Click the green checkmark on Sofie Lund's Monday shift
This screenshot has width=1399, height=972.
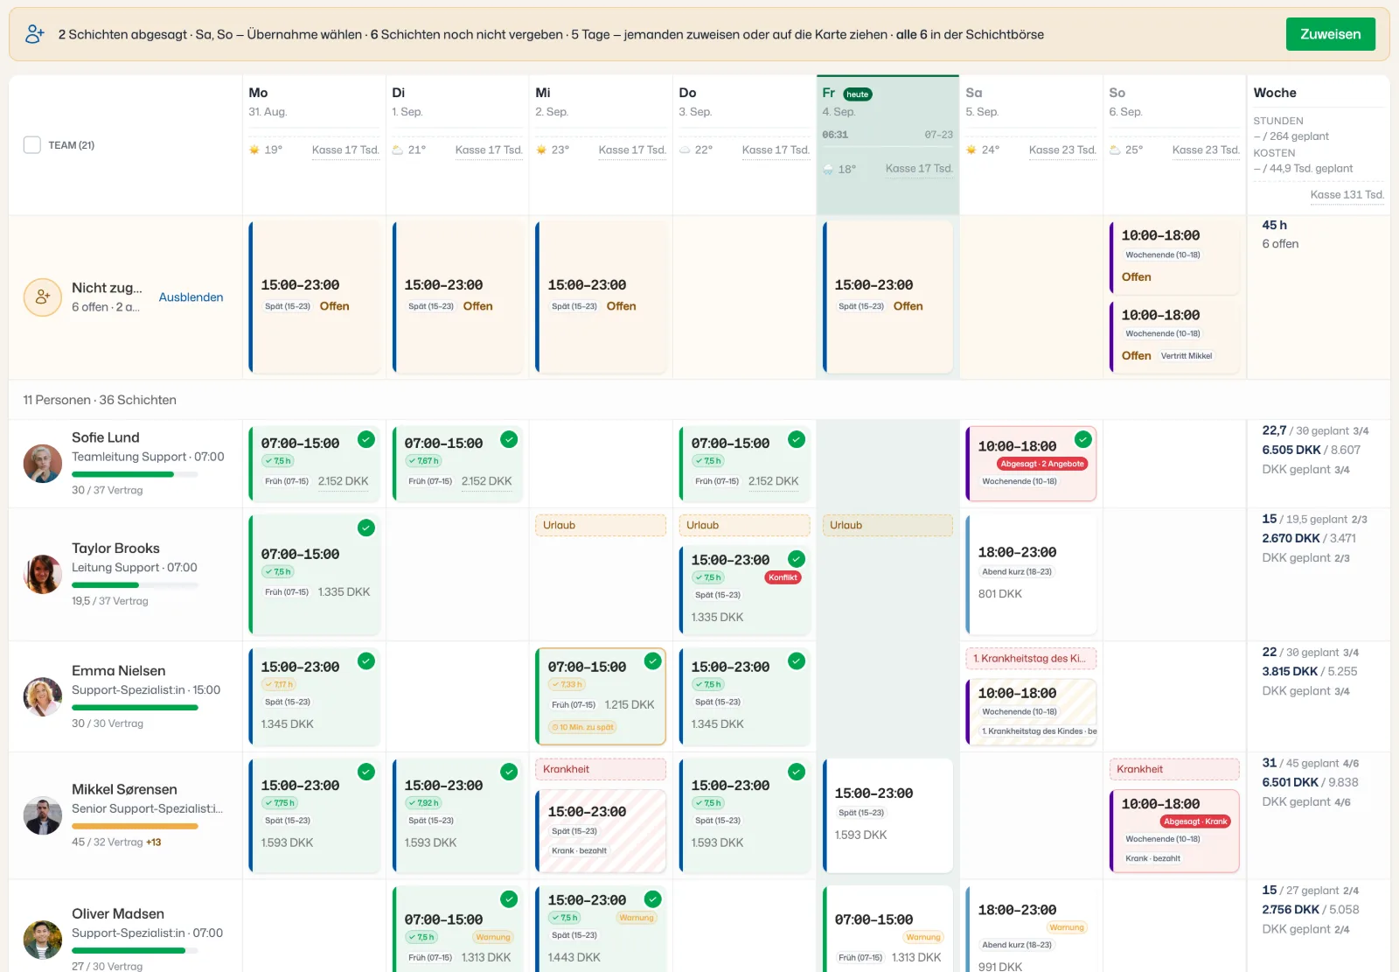coord(366,439)
